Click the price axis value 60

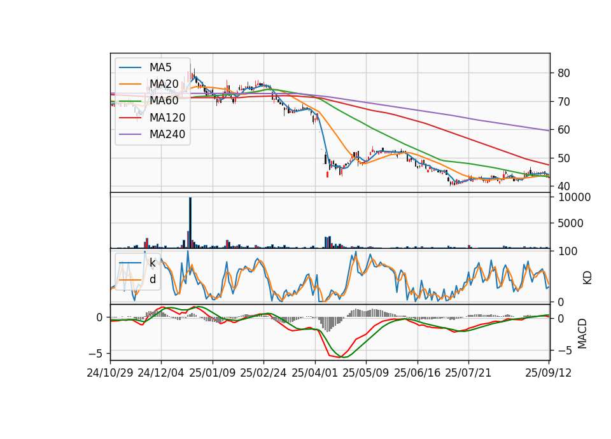(x=564, y=130)
